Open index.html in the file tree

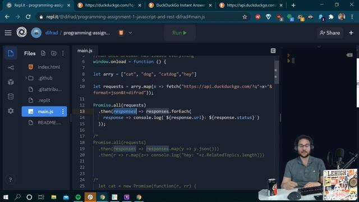click(x=44, y=67)
